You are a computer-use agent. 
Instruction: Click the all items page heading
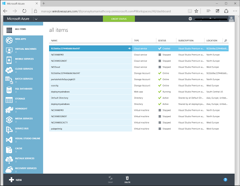(x=58, y=30)
